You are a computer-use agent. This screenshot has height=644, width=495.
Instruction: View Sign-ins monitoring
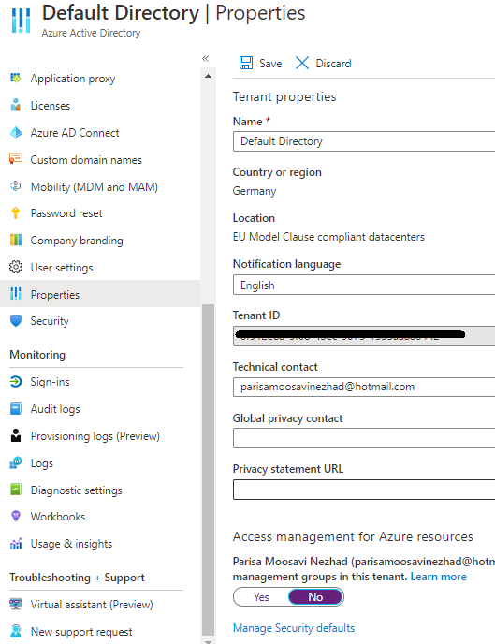pos(50,382)
